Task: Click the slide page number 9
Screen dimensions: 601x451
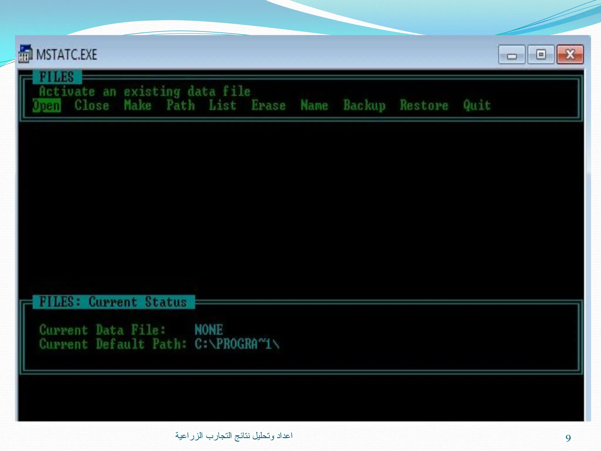Action: [568, 438]
